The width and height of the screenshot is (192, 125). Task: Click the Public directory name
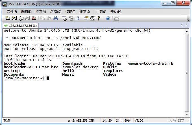pyautogui.click(x=110, y=67)
